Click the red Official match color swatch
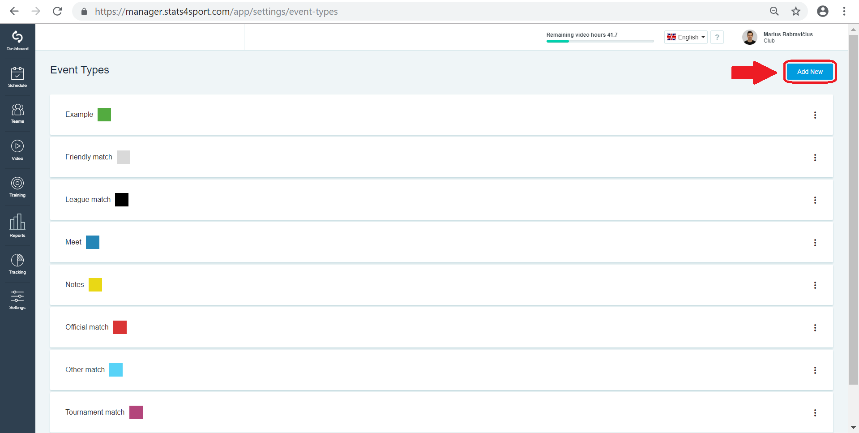The width and height of the screenshot is (859, 433). click(120, 327)
